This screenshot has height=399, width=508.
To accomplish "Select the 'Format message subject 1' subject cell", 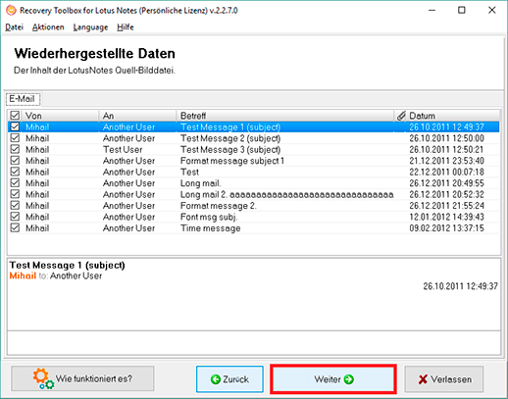I will point(232,161).
